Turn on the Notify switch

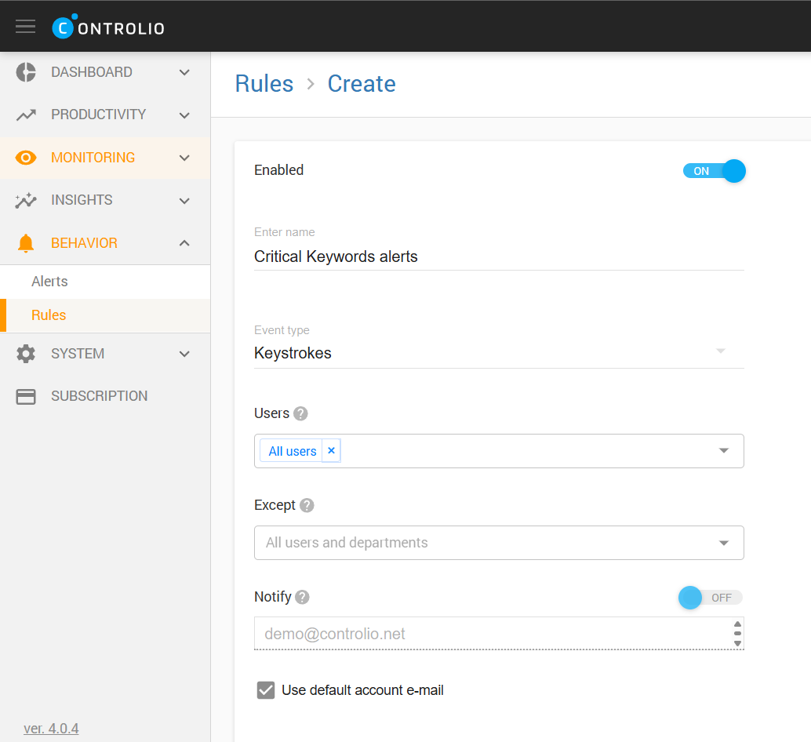(710, 598)
